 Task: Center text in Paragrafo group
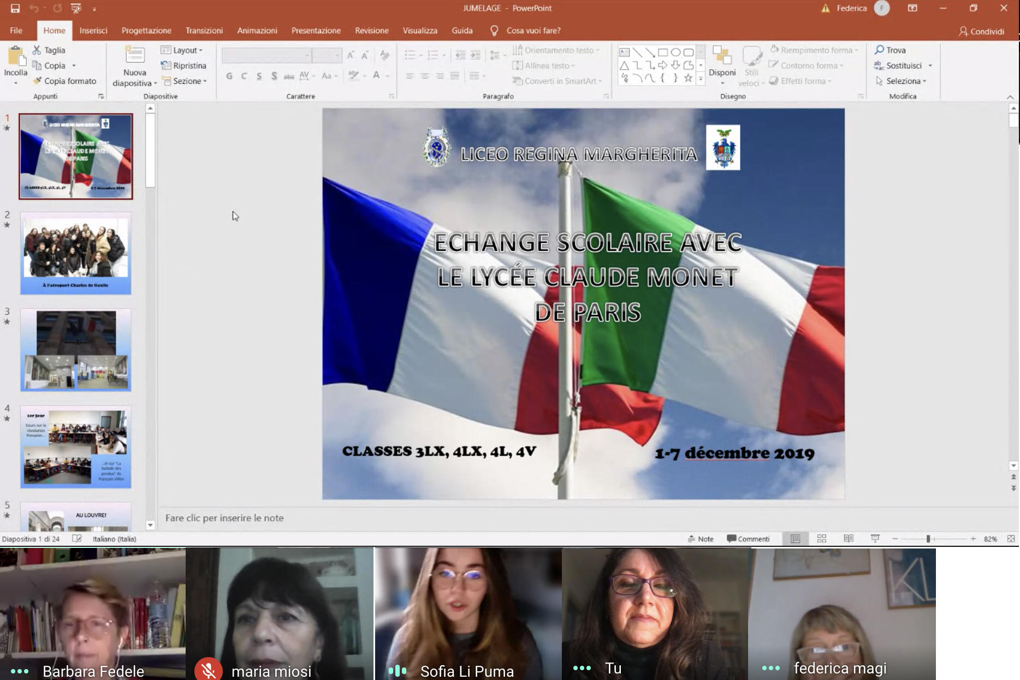click(x=424, y=76)
